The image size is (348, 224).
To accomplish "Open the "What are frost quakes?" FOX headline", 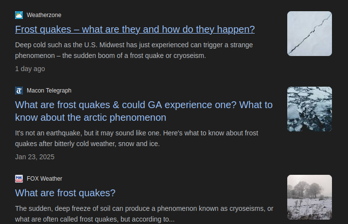I will (65, 193).
